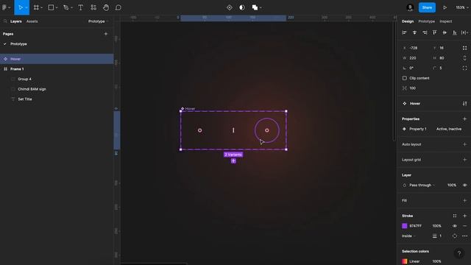Select the Text tool

point(80,7)
